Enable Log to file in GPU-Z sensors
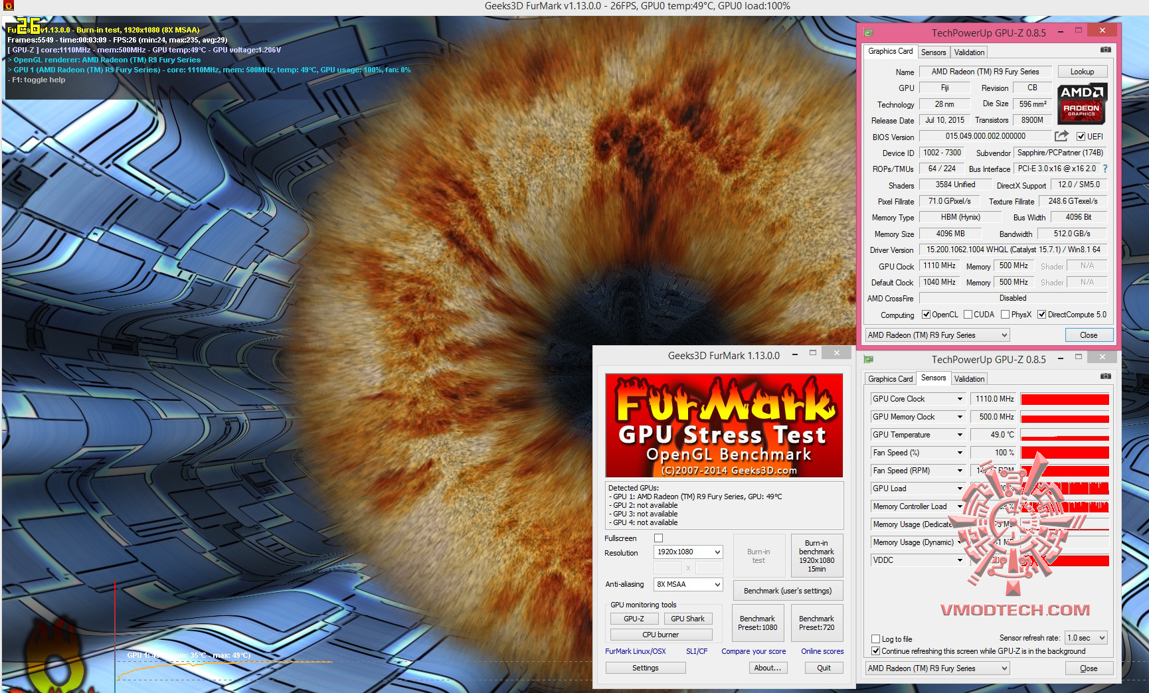Viewport: 1149px width, 693px height. click(x=875, y=639)
